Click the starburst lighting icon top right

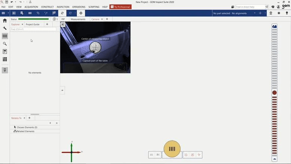[279, 13]
